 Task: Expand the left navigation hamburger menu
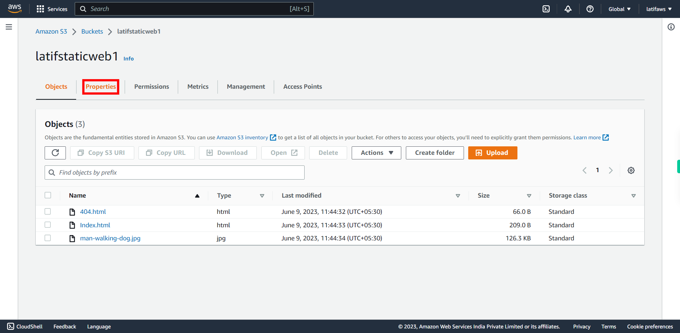(x=9, y=27)
